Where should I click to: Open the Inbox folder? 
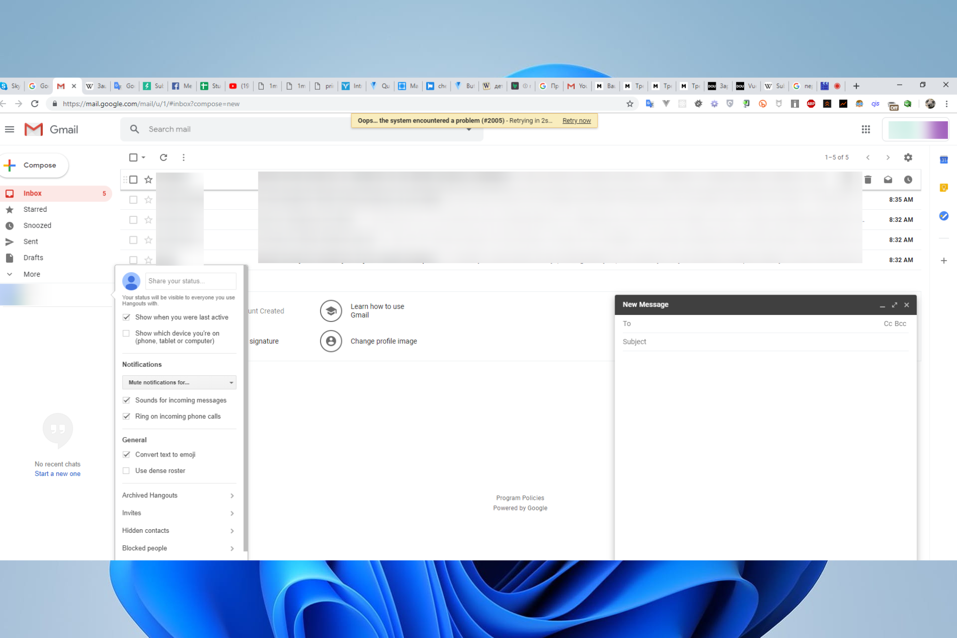click(x=56, y=193)
